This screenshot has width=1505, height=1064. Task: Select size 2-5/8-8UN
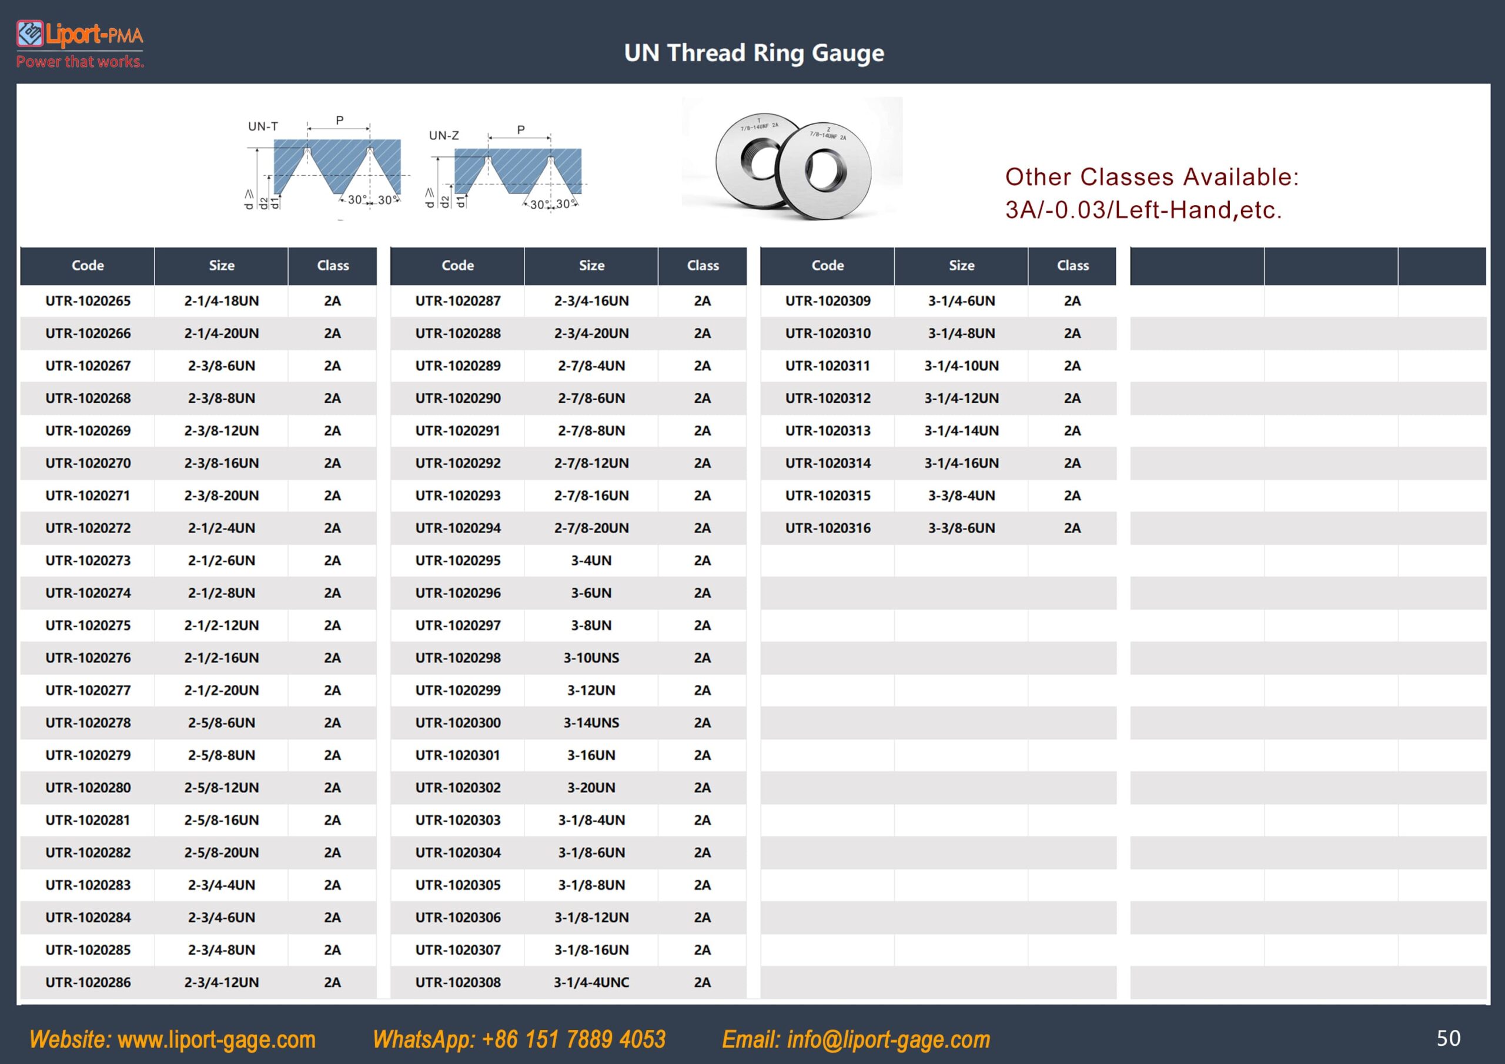(222, 755)
